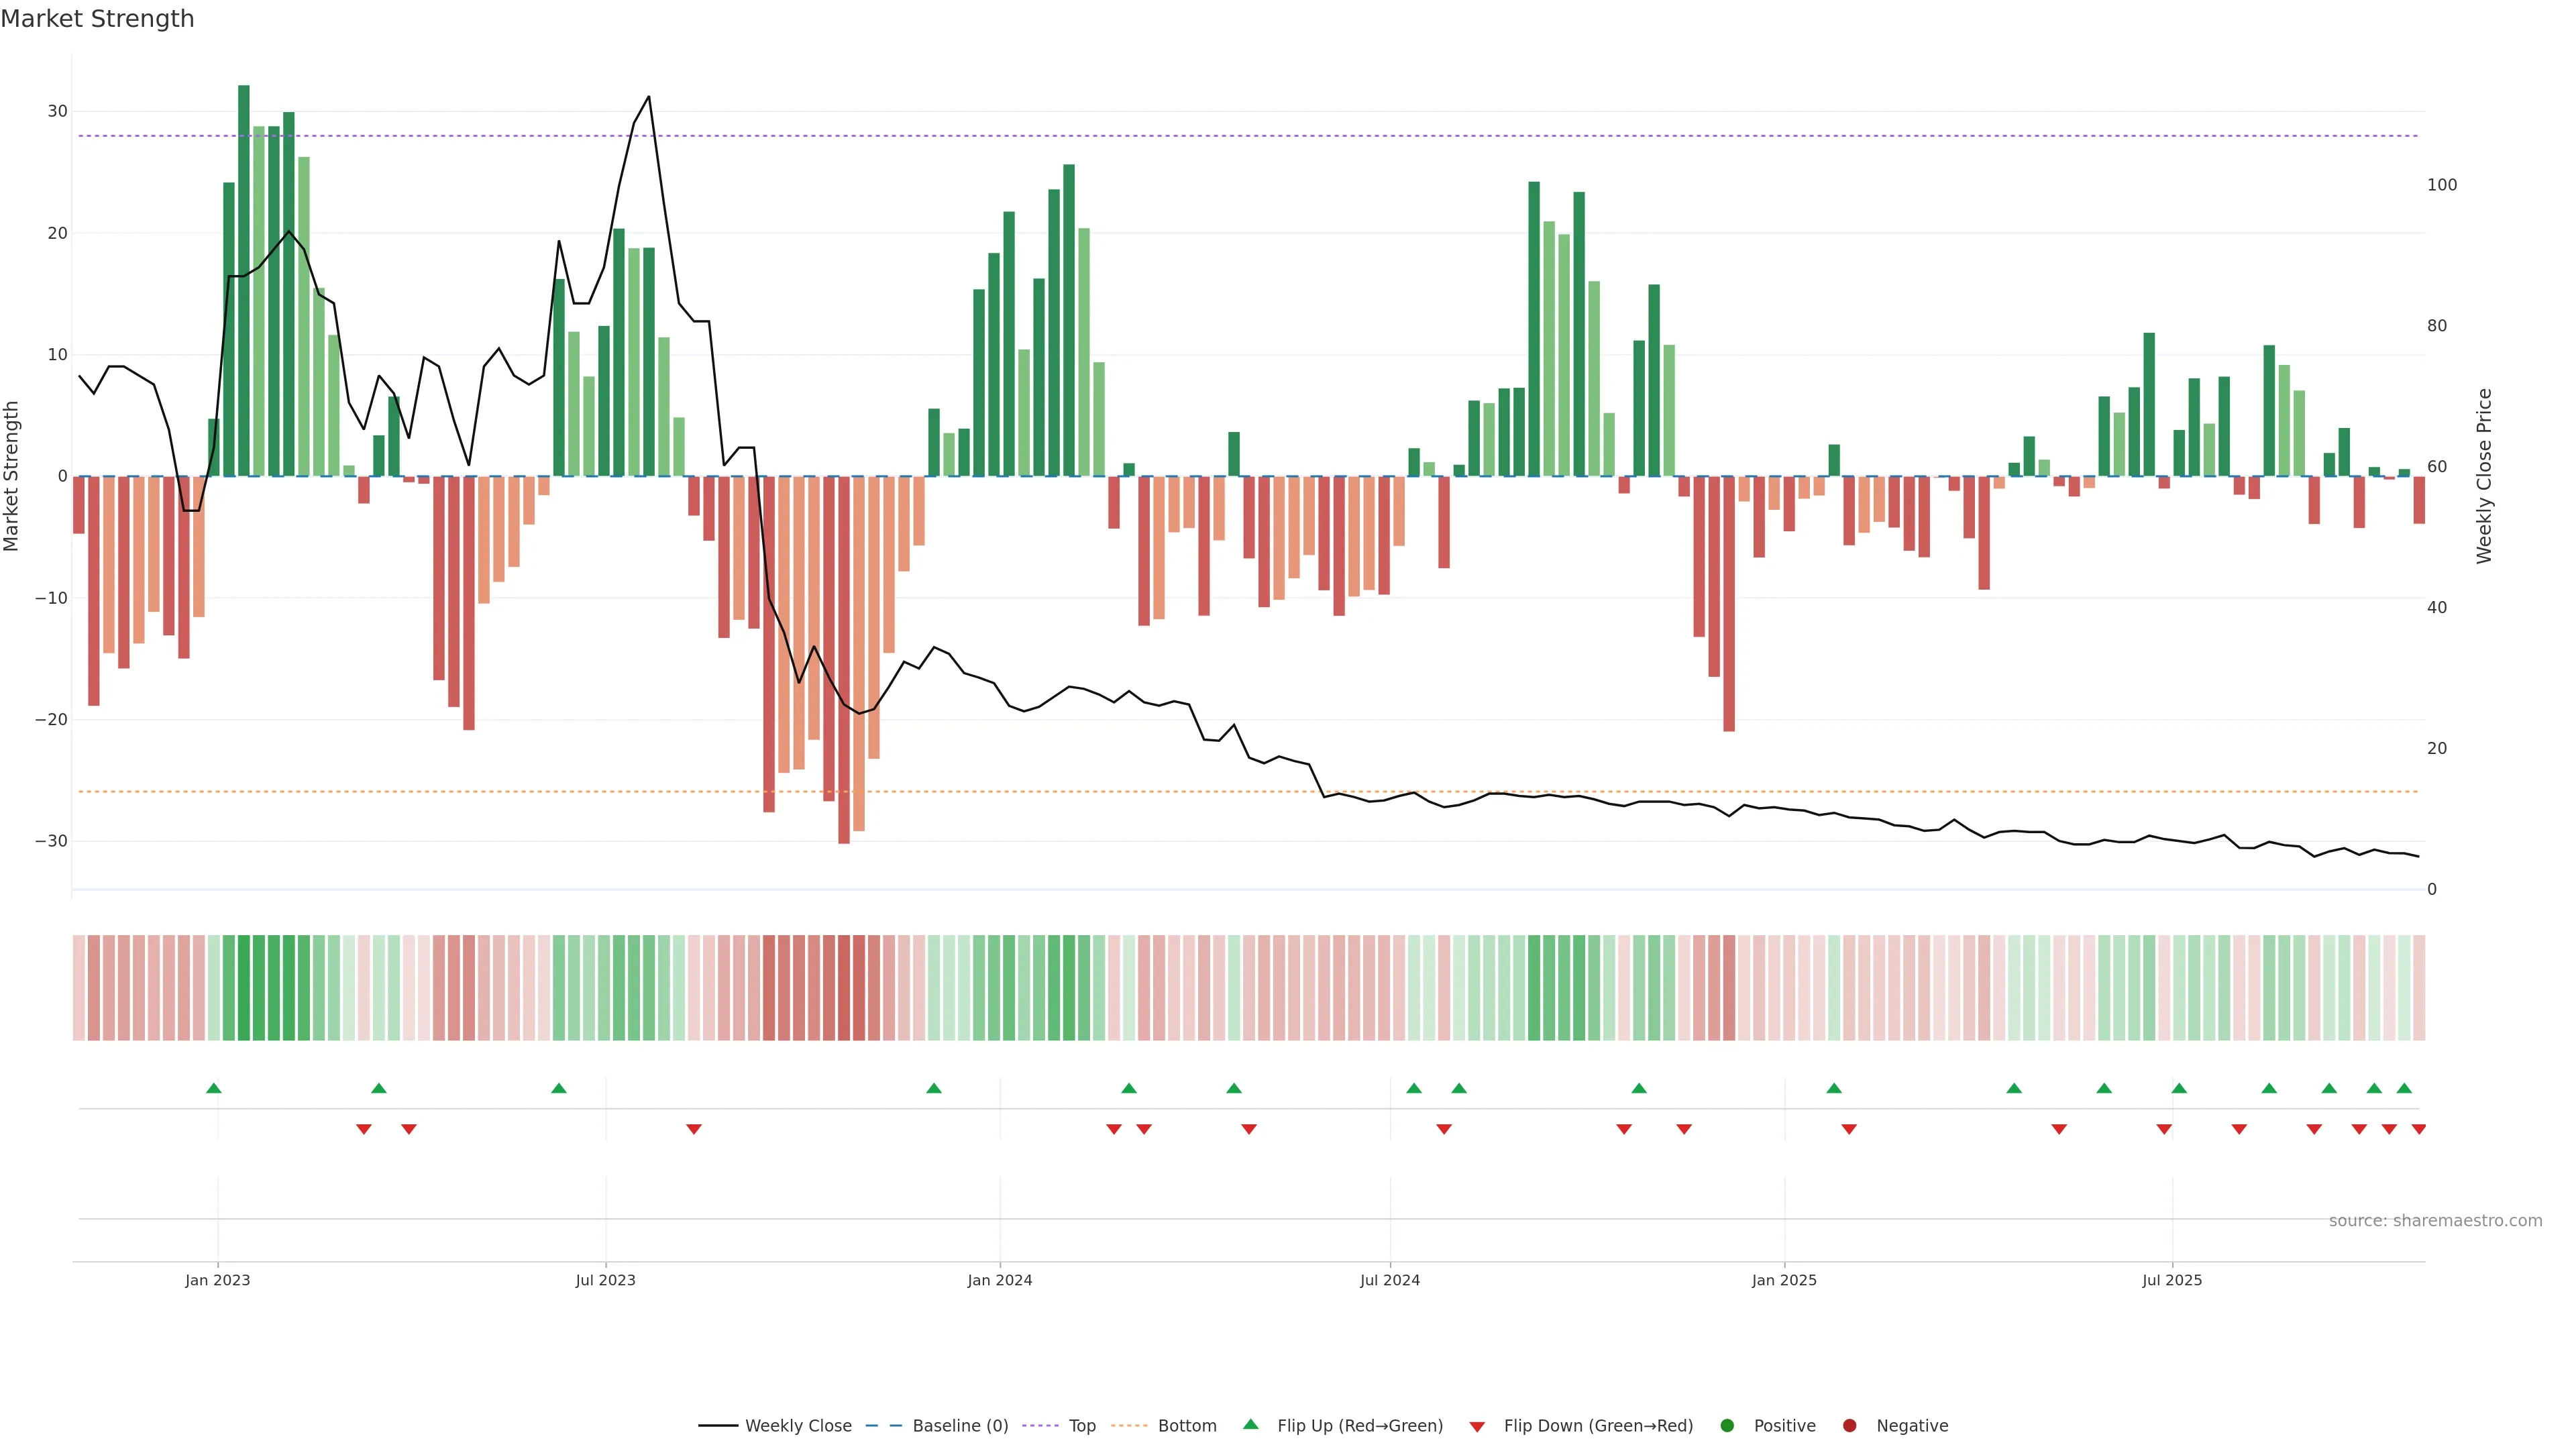Click the rightmost green flip-up triangle marker

2404,1088
